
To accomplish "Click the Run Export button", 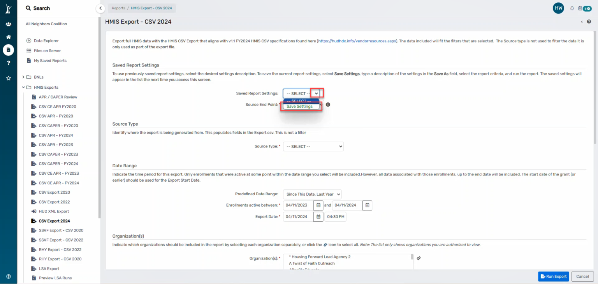I will (553, 276).
